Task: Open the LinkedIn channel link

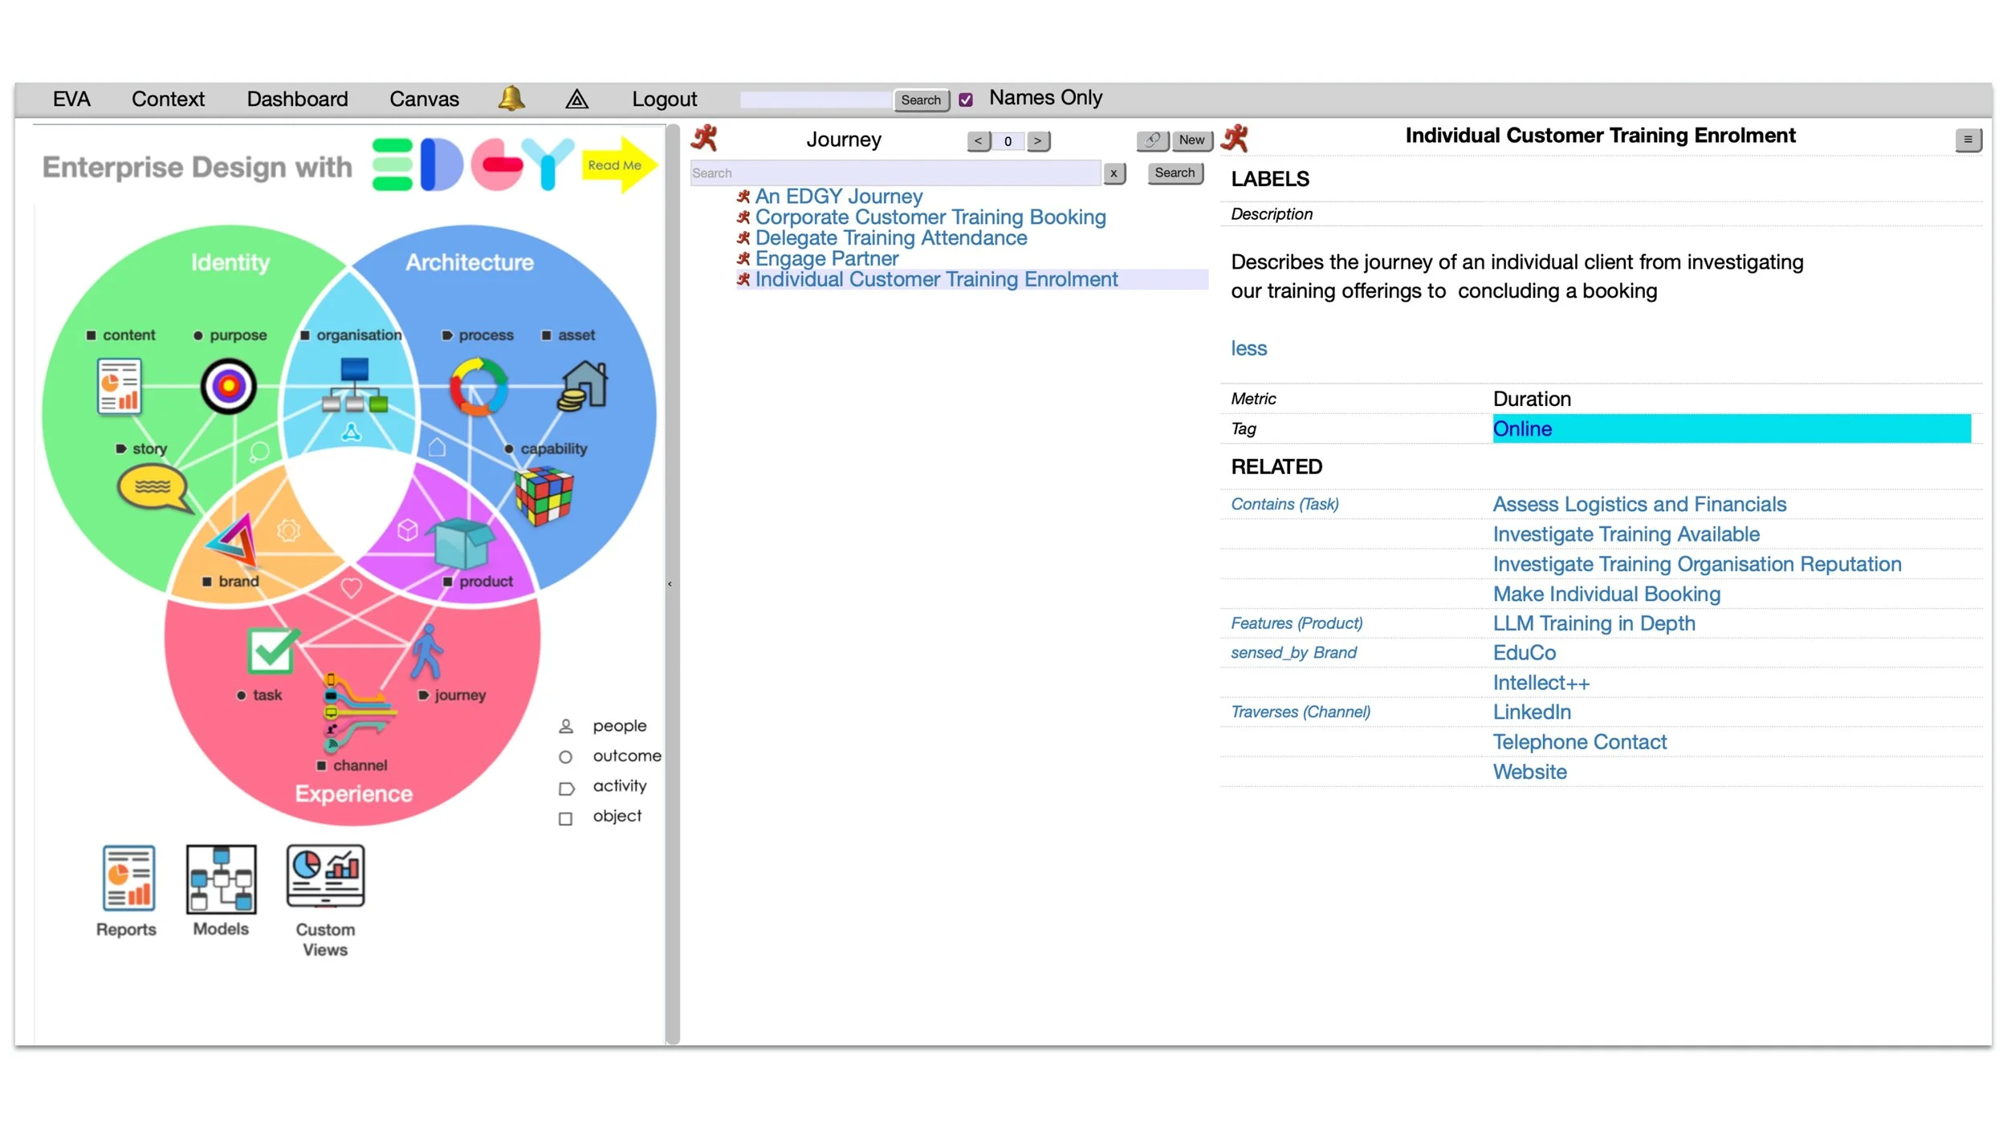Action: click(1531, 712)
